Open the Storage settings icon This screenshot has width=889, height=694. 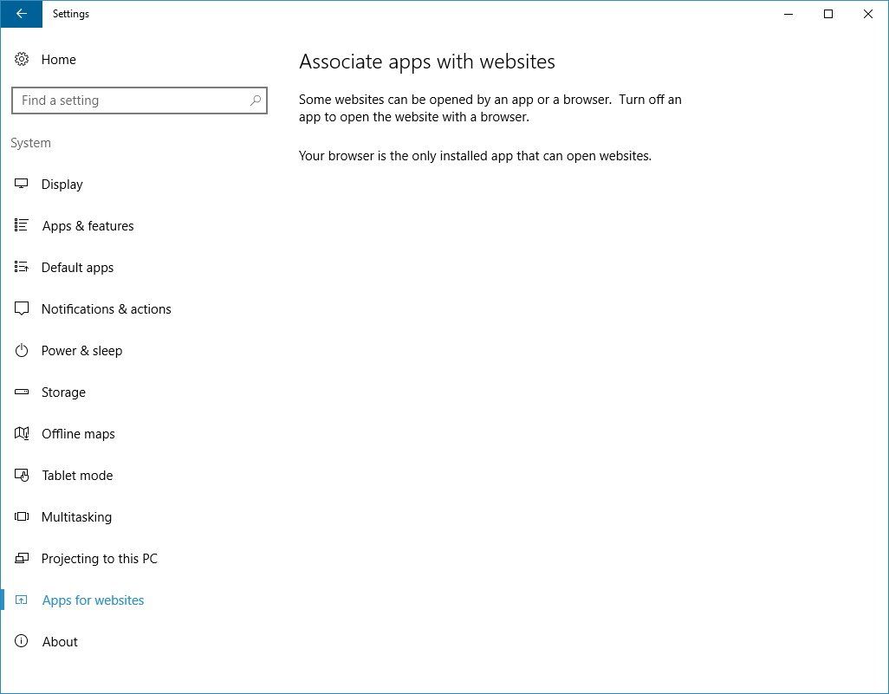click(22, 392)
